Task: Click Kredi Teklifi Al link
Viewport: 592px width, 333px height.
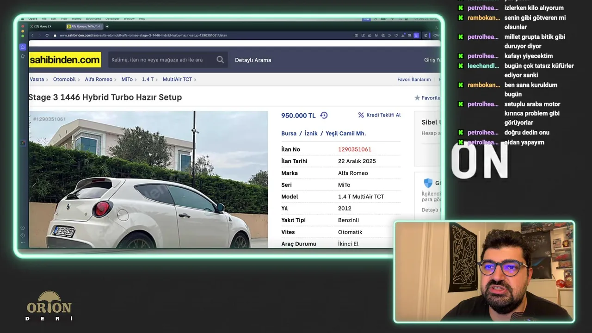Action: tap(383, 115)
